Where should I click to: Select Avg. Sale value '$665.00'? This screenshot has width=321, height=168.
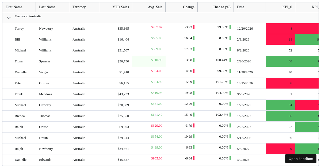coord(157,38)
